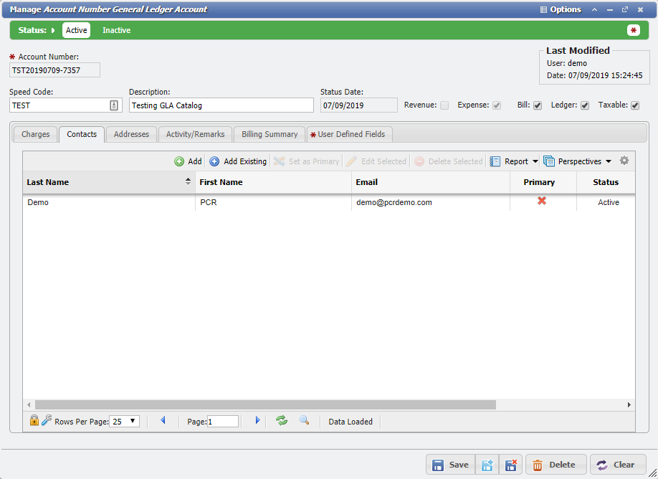Open the grid settings gear icon
This screenshot has height=479, width=658.
pos(624,161)
